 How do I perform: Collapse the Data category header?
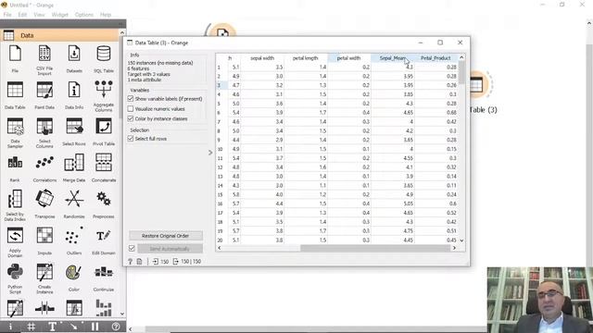[x=60, y=35]
